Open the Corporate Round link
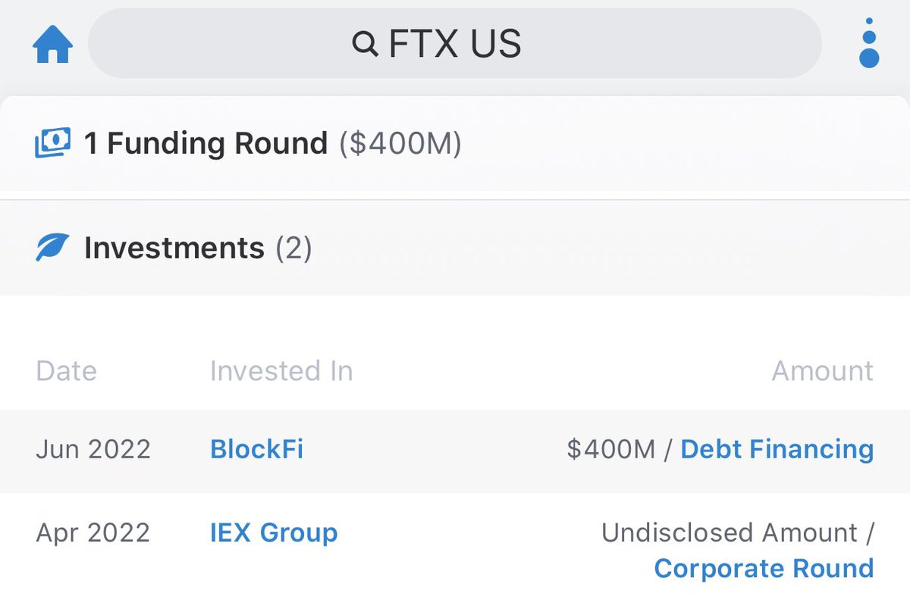 (x=764, y=568)
